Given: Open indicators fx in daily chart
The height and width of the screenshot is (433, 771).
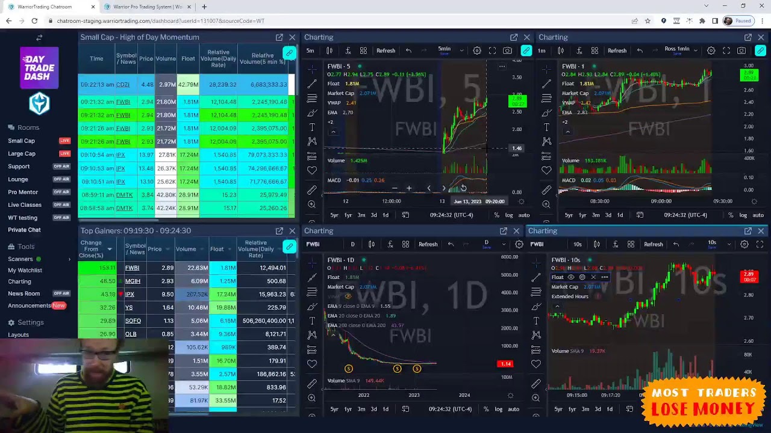Looking at the screenshot, I should pyautogui.click(x=390, y=244).
